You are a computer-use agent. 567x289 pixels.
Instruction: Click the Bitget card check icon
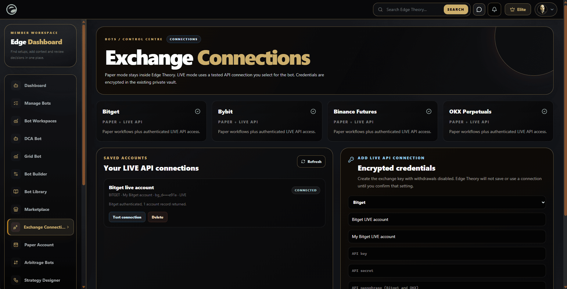tap(198, 111)
